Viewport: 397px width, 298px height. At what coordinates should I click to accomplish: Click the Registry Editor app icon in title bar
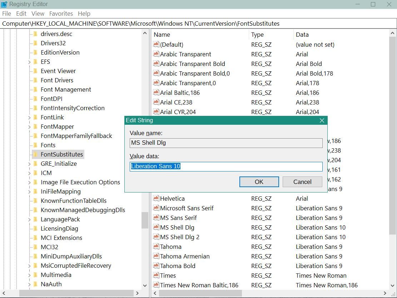click(4, 4)
